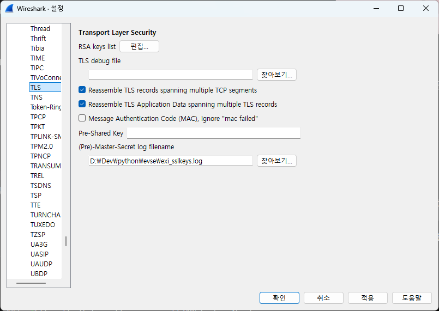Select TPKT protocol entry
This screenshot has width=439, height=311.
coord(38,126)
